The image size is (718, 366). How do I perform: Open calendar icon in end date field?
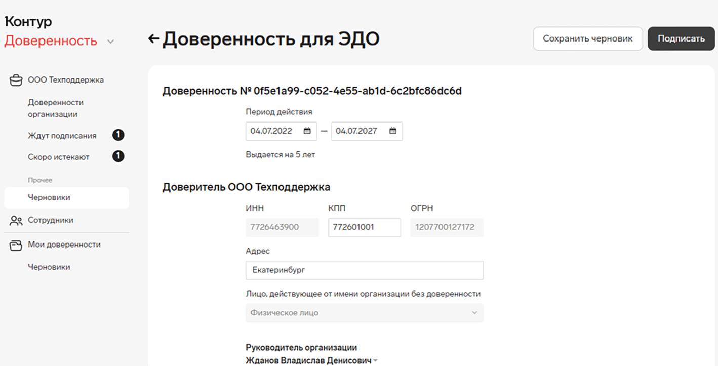[x=392, y=131]
